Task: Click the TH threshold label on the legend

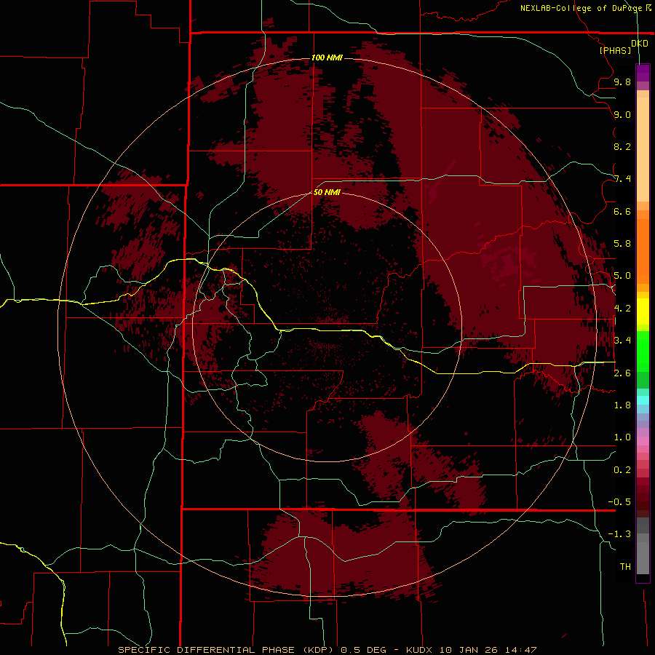Action: [x=625, y=566]
